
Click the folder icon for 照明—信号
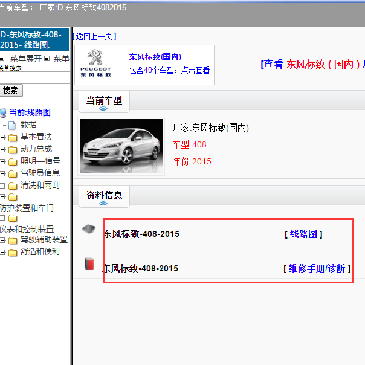(13, 161)
